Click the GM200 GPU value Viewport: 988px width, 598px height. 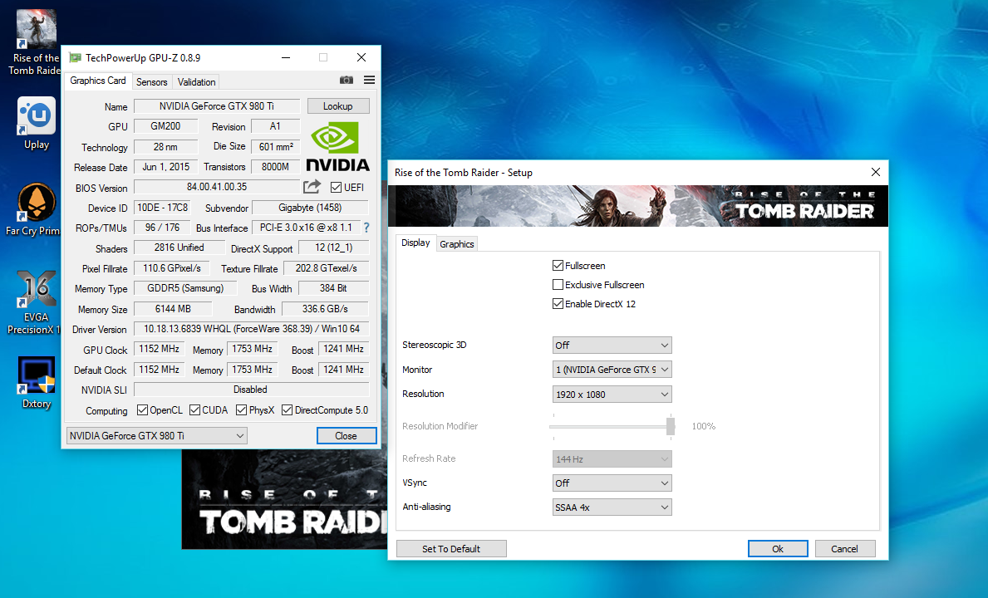pos(165,126)
